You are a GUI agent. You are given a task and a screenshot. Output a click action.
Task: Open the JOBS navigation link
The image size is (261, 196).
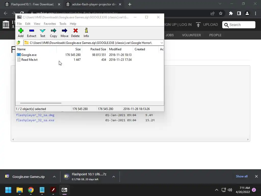click(x=169, y=35)
